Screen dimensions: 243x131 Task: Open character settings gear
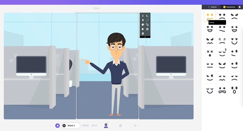click(x=147, y=29)
